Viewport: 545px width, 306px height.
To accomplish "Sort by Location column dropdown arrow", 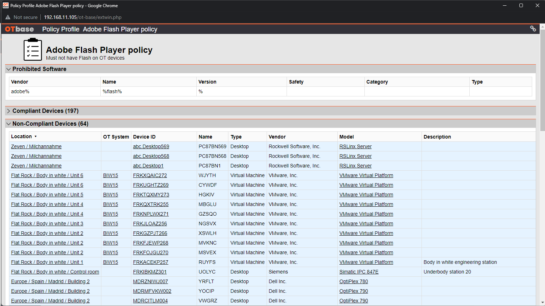I will 36,137.
